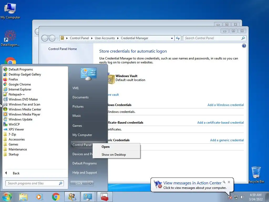Launch Desktop Gadget Gallery
This screenshot has height=202, width=269.
[x=25, y=74]
